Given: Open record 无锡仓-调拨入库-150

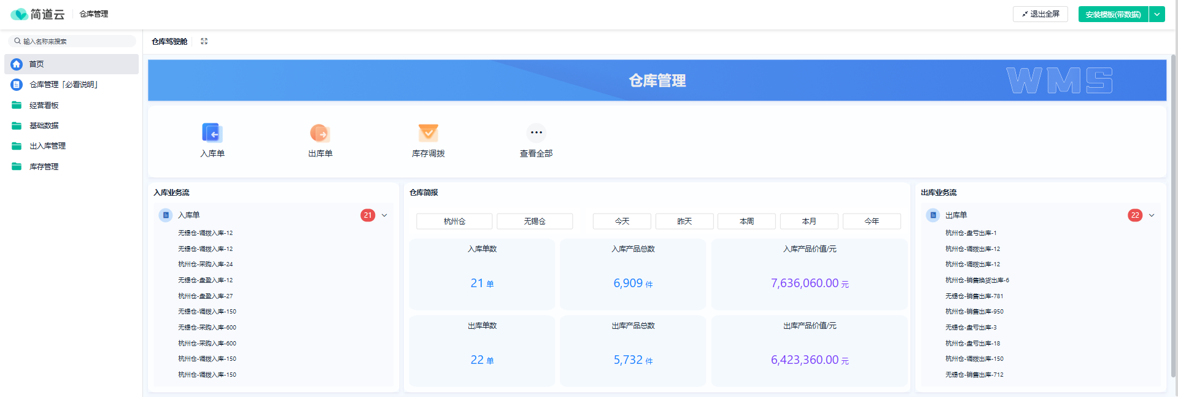Looking at the screenshot, I should coord(207,312).
